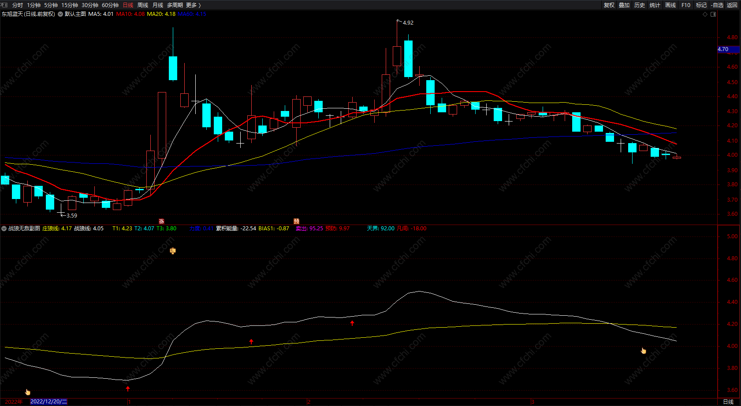This screenshot has height=406, width=741.
Task: Click the BIAS1: -0.87 value
Action: click(274, 229)
